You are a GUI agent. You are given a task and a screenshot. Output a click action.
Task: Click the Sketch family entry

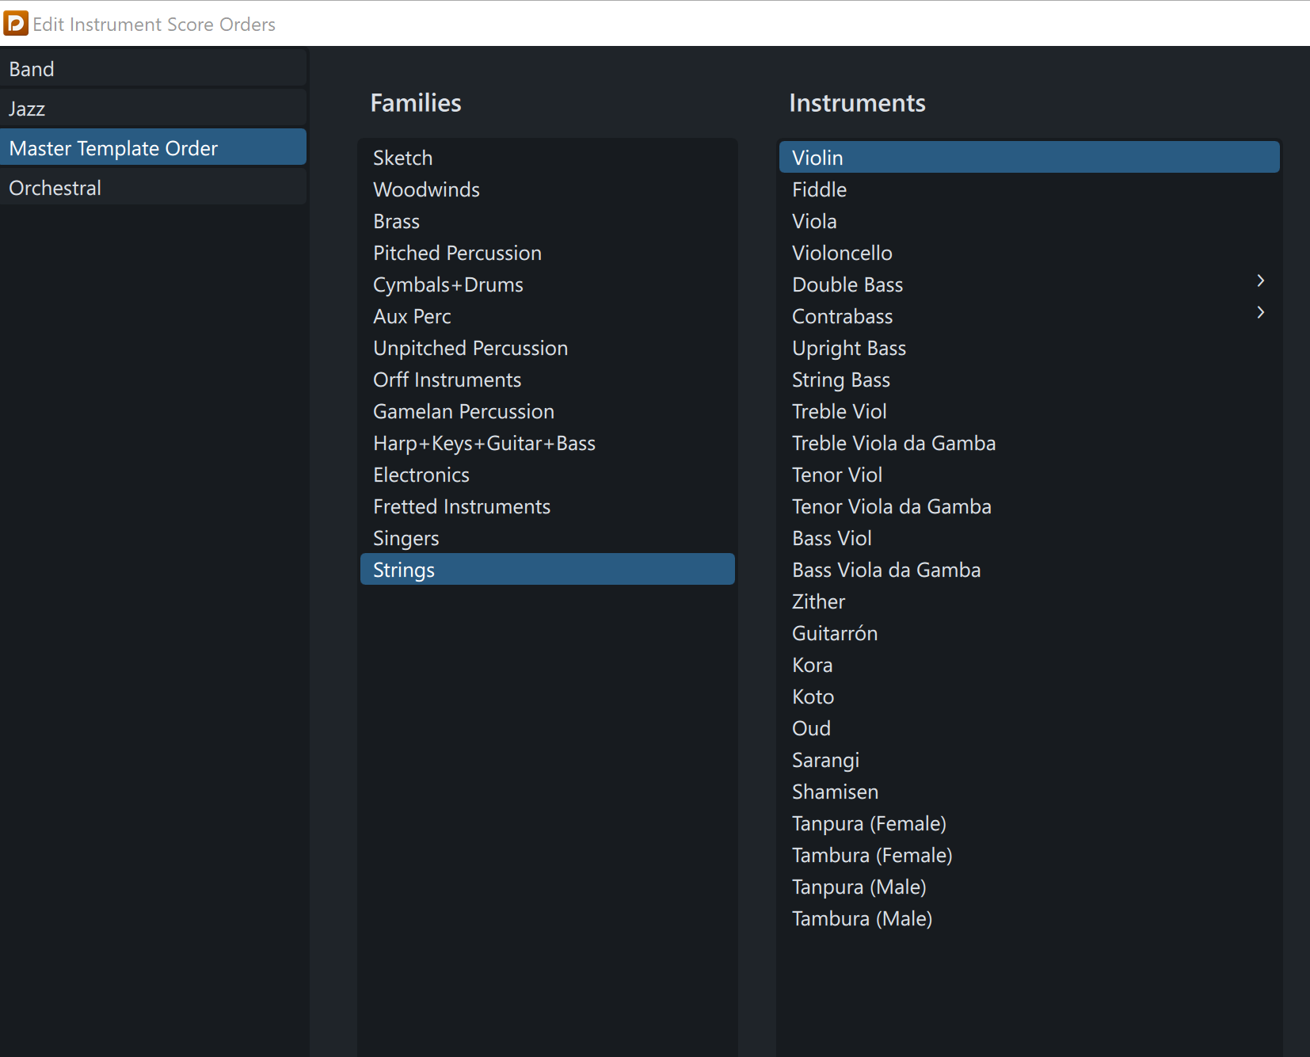(402, 158)
